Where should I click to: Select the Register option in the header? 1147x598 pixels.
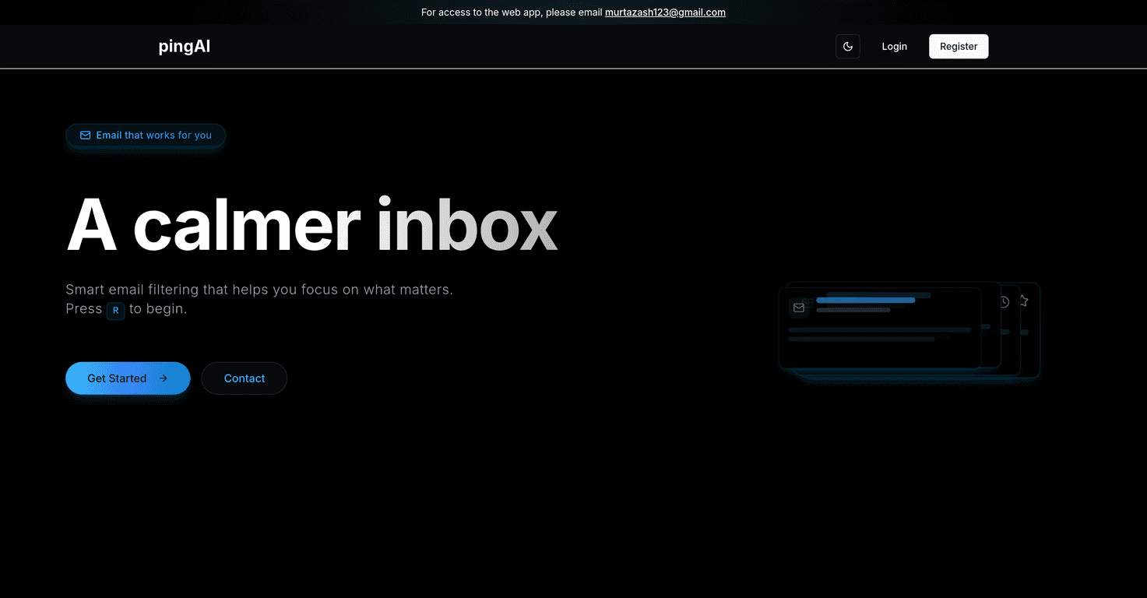(959, 46)
